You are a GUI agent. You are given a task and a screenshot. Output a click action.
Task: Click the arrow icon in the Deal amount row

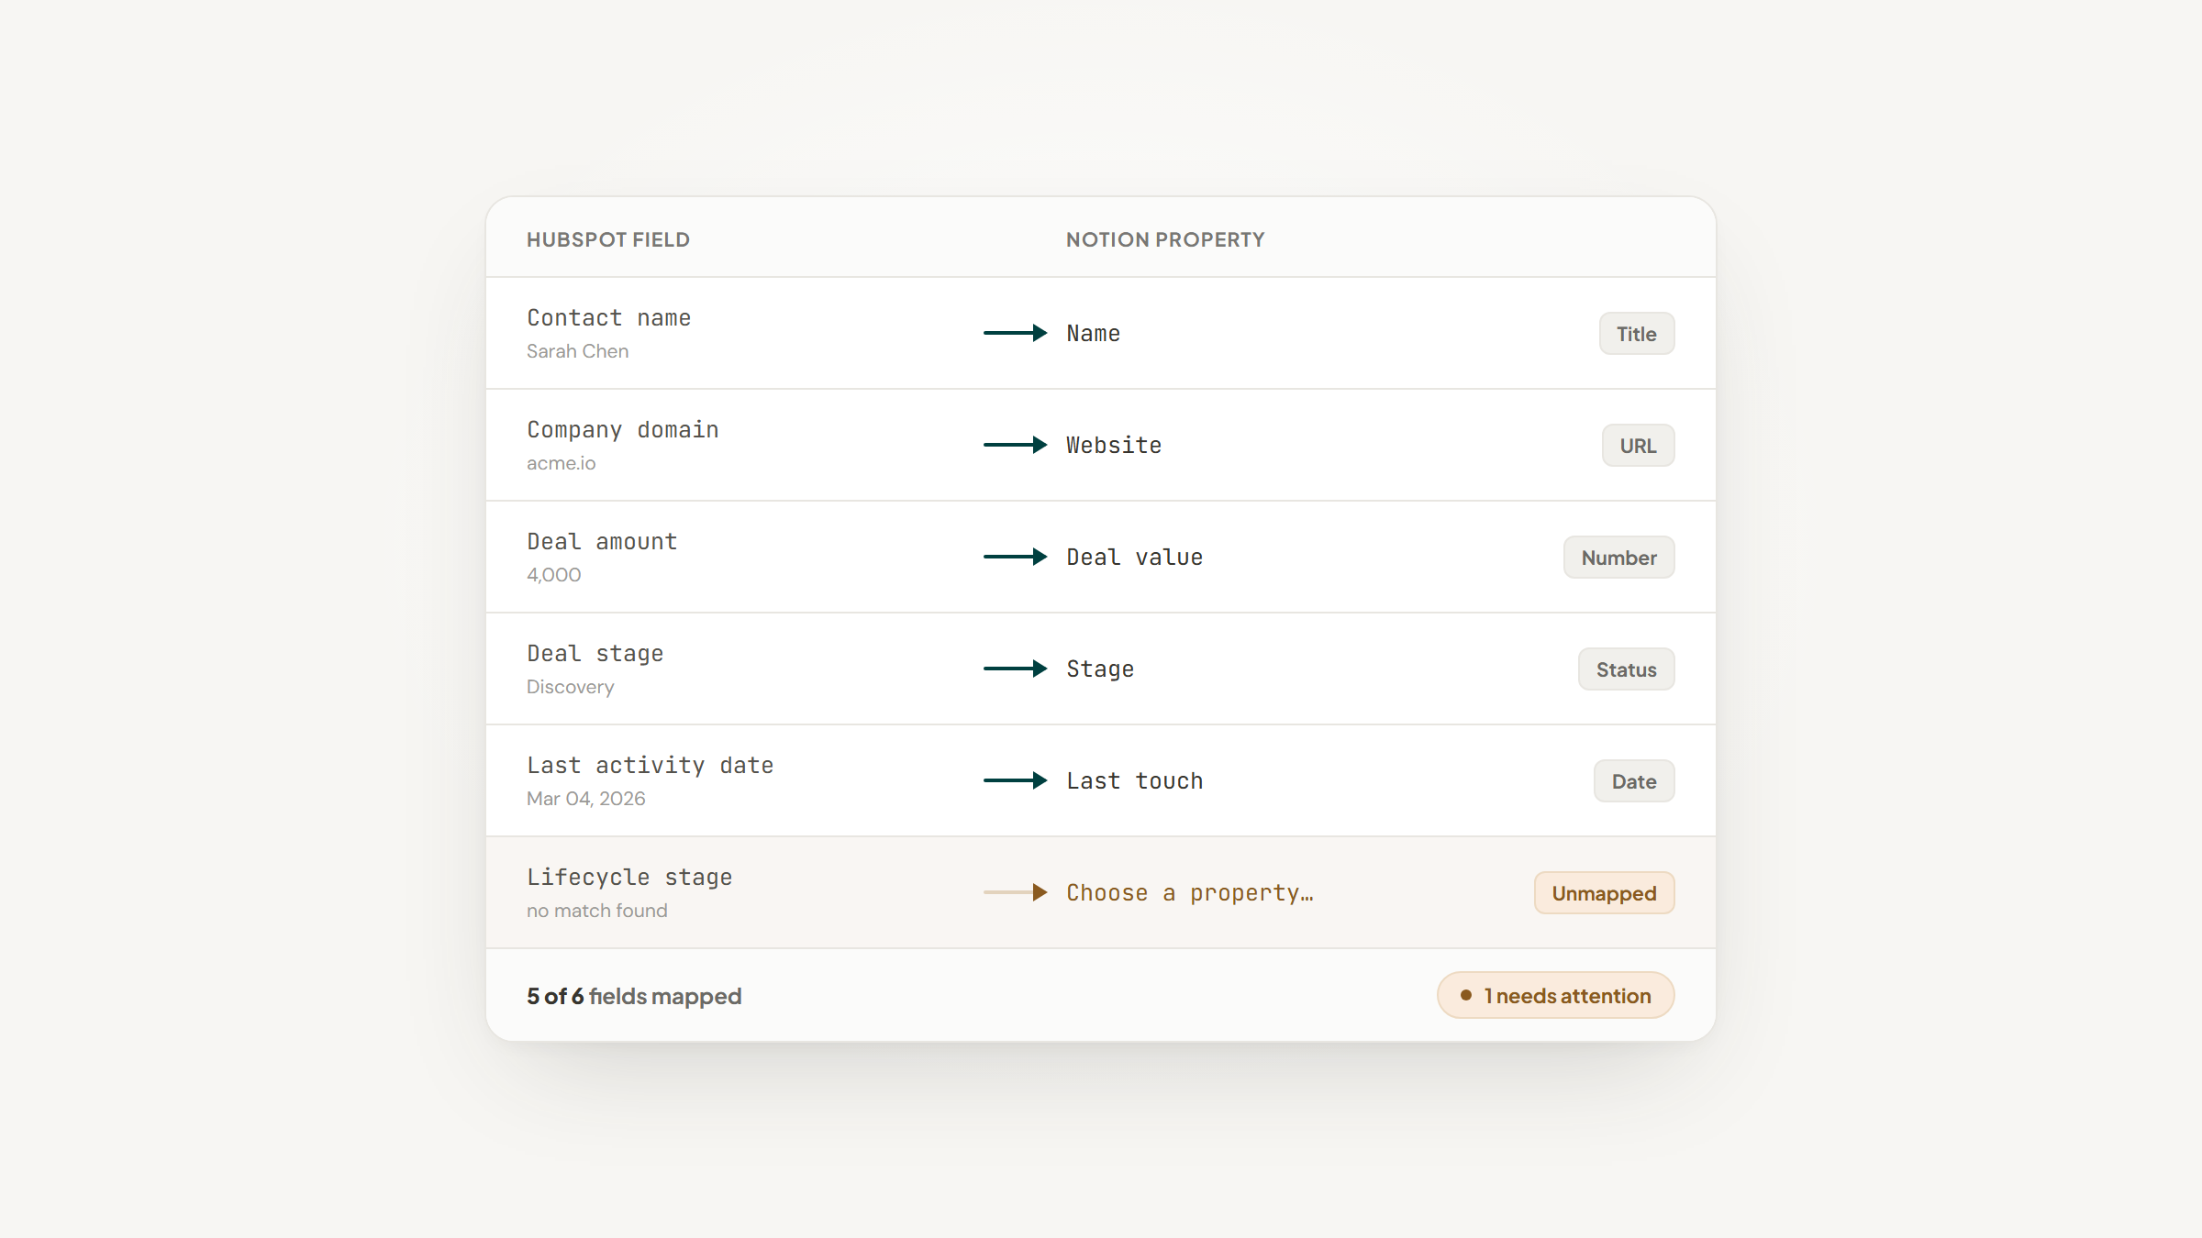[1015, 557]
